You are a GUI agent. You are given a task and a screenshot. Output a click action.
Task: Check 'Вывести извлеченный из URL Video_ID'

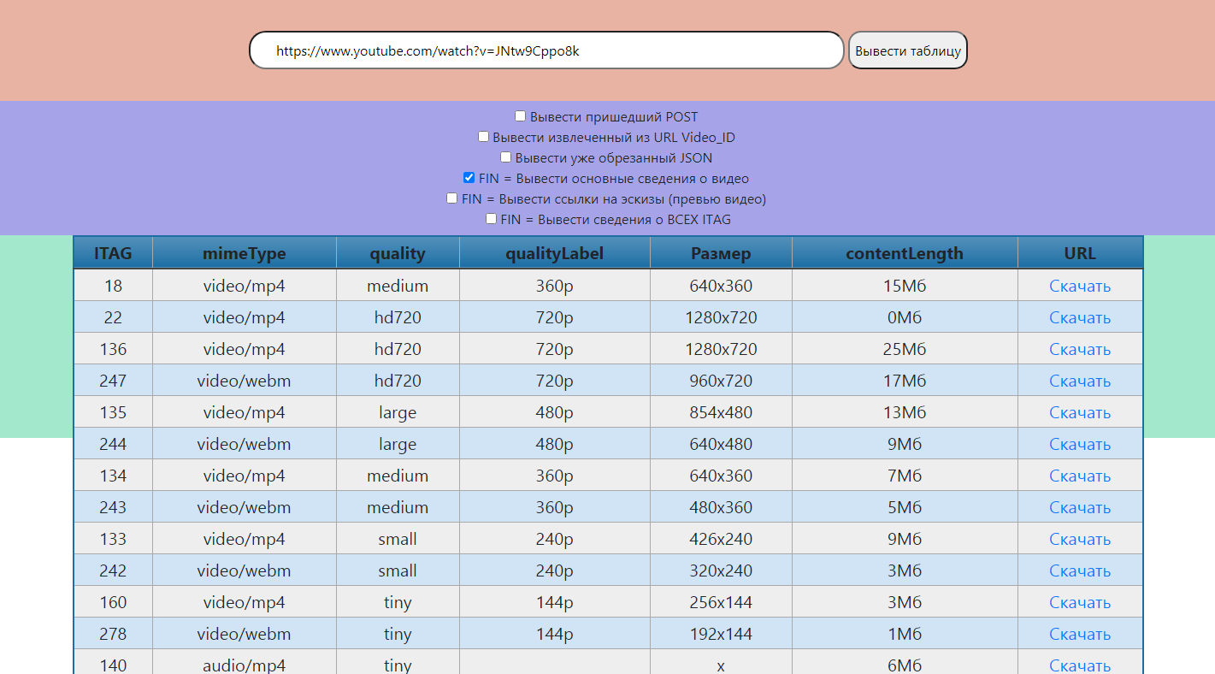click(x=483, y=137)
